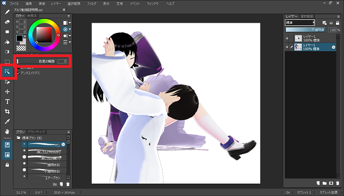Open the ウィンドウ menu
The height and width of the screenshot is (196, 344).
coord(153,4)
